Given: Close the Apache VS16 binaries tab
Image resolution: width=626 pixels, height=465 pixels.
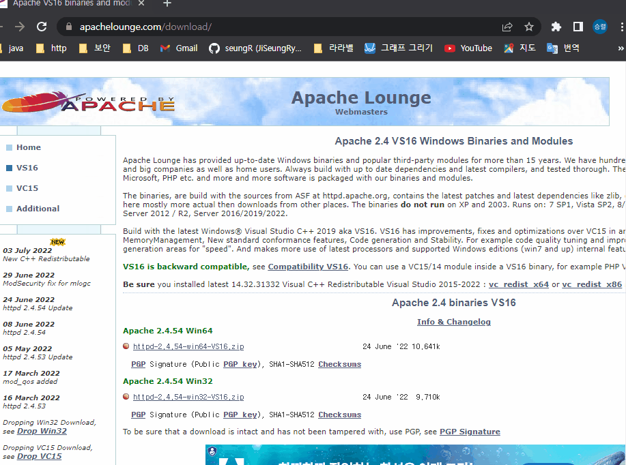Looking at the screenshot, I should tap(141, 3).
